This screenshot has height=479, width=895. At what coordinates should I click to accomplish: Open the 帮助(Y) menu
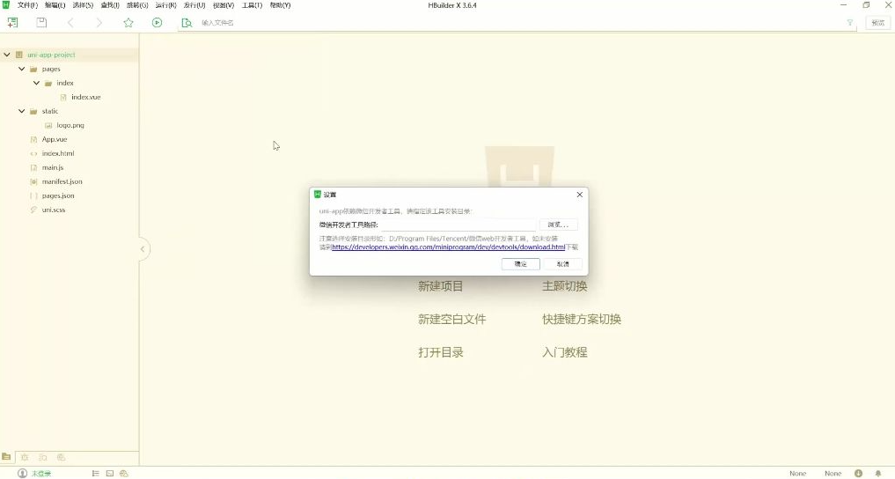click(x=280, y=5)
